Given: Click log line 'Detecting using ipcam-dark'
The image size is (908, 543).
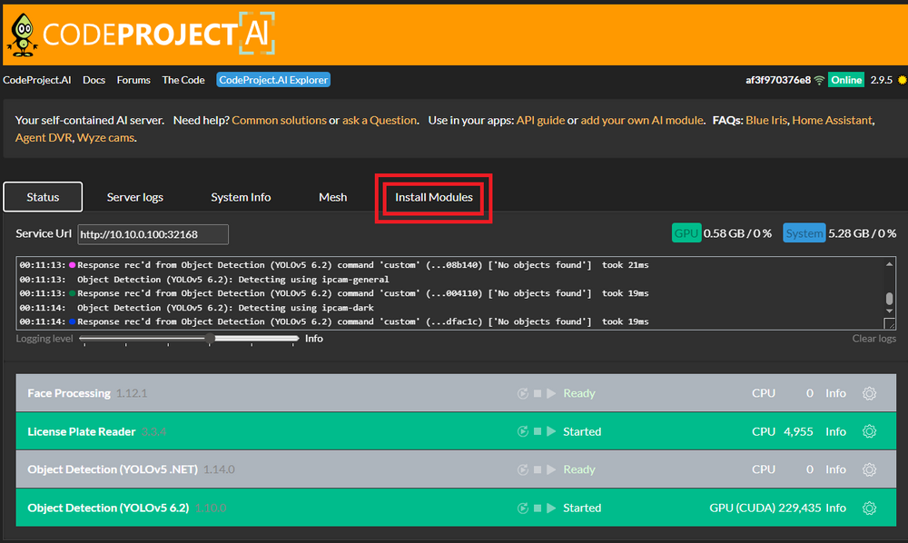Looking at the screenshot, I should pyautogui.click(x=197, y=308).
